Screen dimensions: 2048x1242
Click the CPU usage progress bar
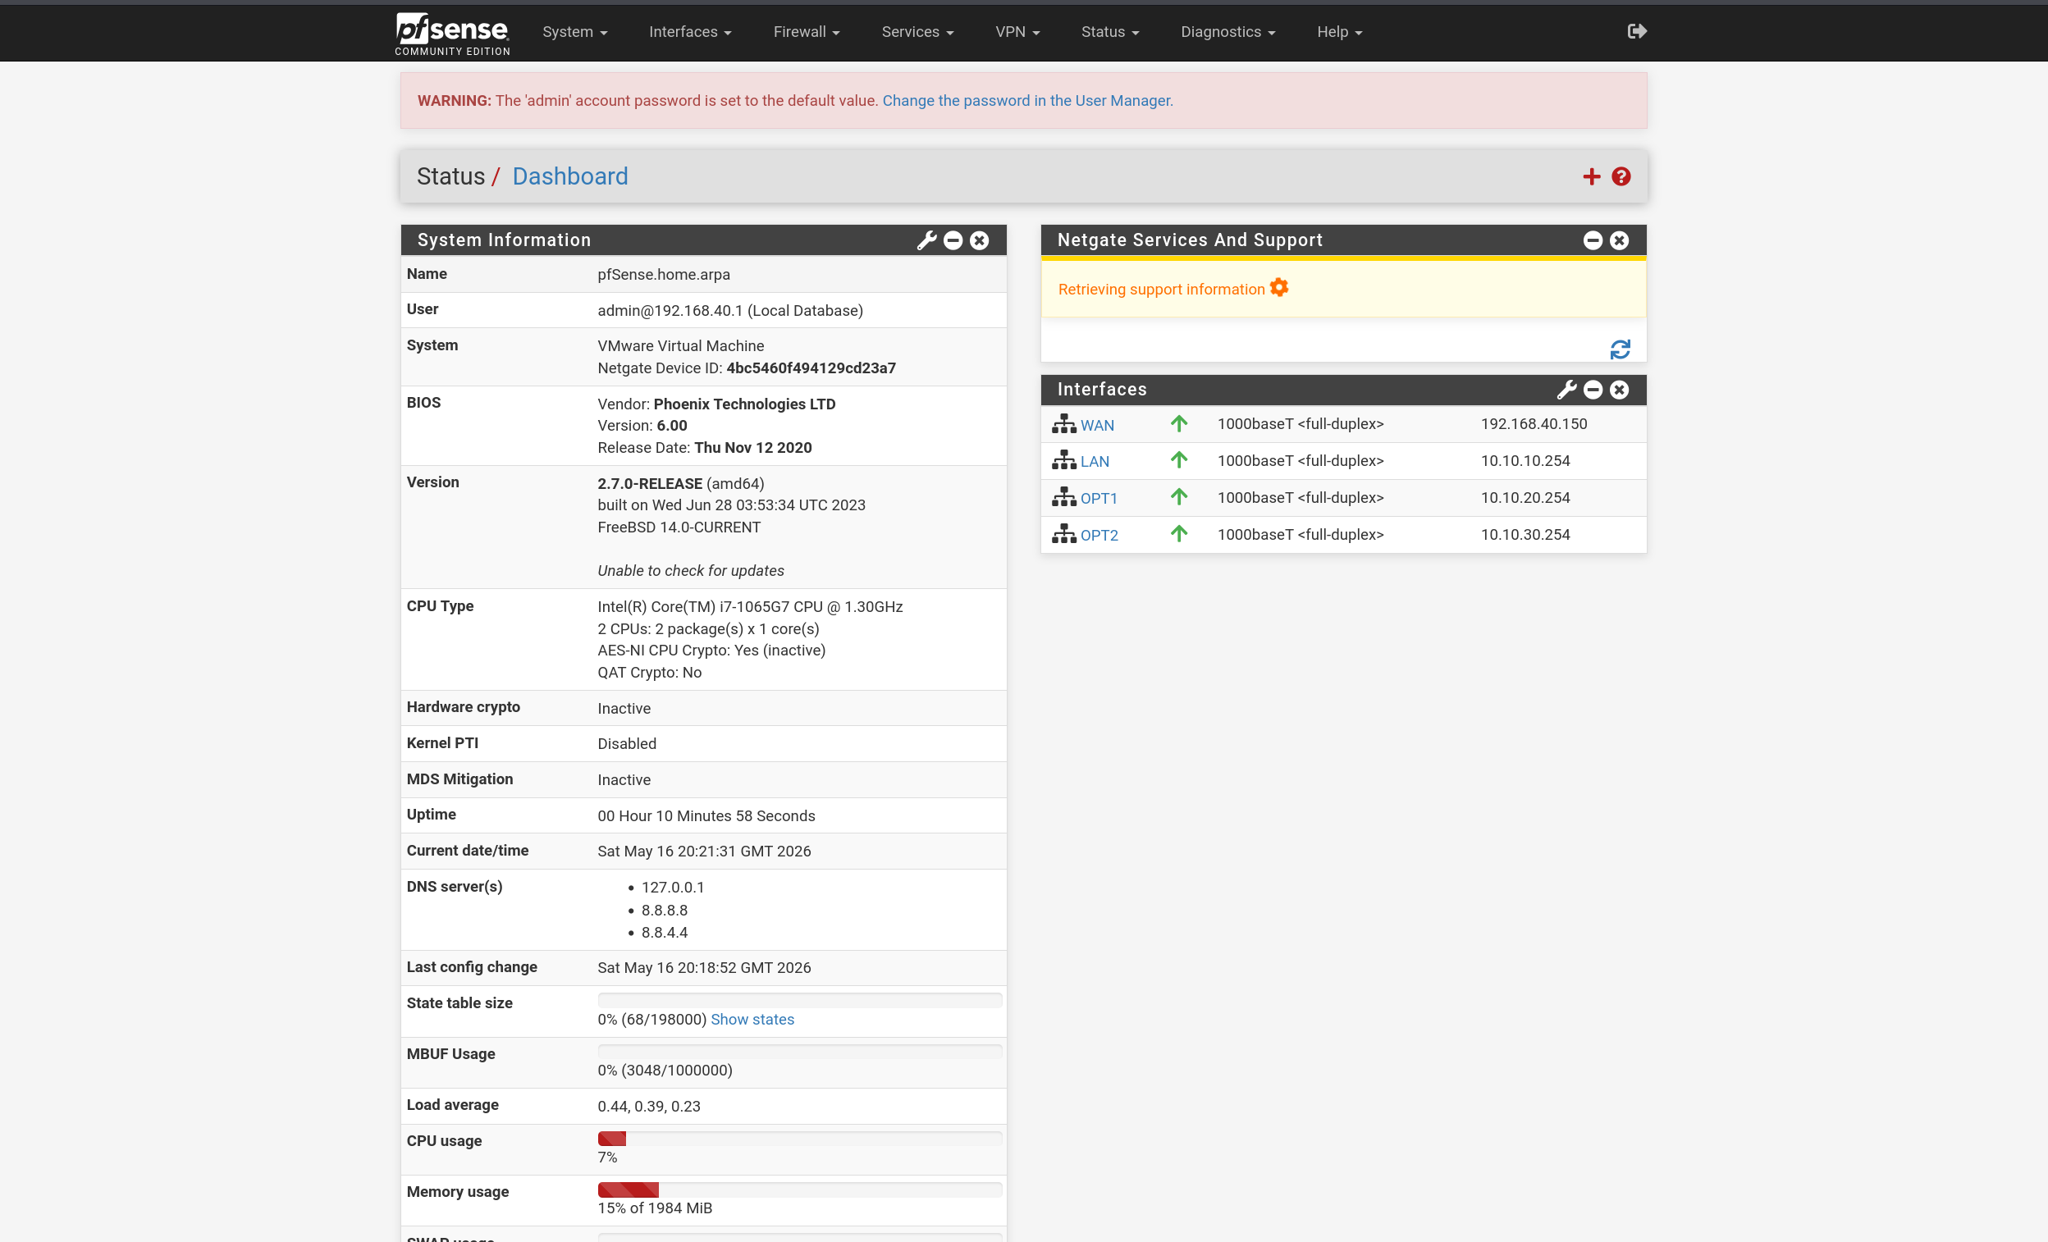tap(799, 1139)
